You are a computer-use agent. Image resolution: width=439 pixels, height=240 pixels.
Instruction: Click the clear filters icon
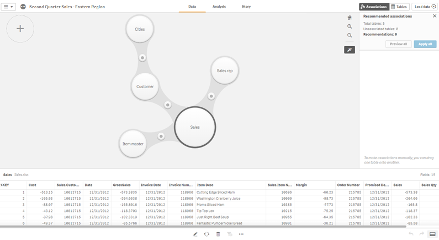point(230,234)
